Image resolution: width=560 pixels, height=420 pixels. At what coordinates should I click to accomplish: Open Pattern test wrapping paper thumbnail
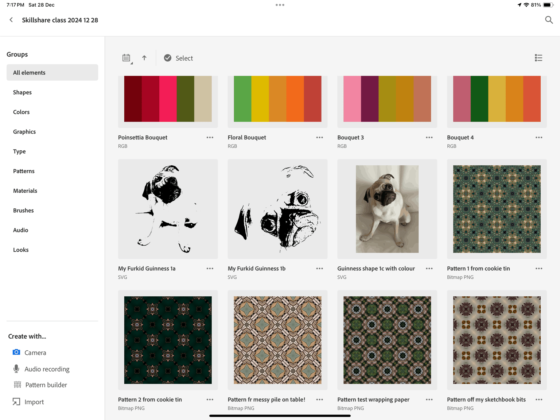[x=387, y=340]
